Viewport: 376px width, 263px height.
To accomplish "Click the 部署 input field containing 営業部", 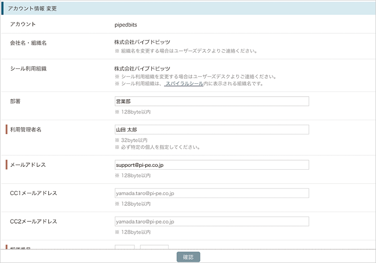I will click(x=211, y=101).
